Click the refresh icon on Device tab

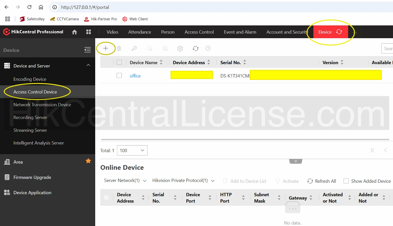pos(339,32)
